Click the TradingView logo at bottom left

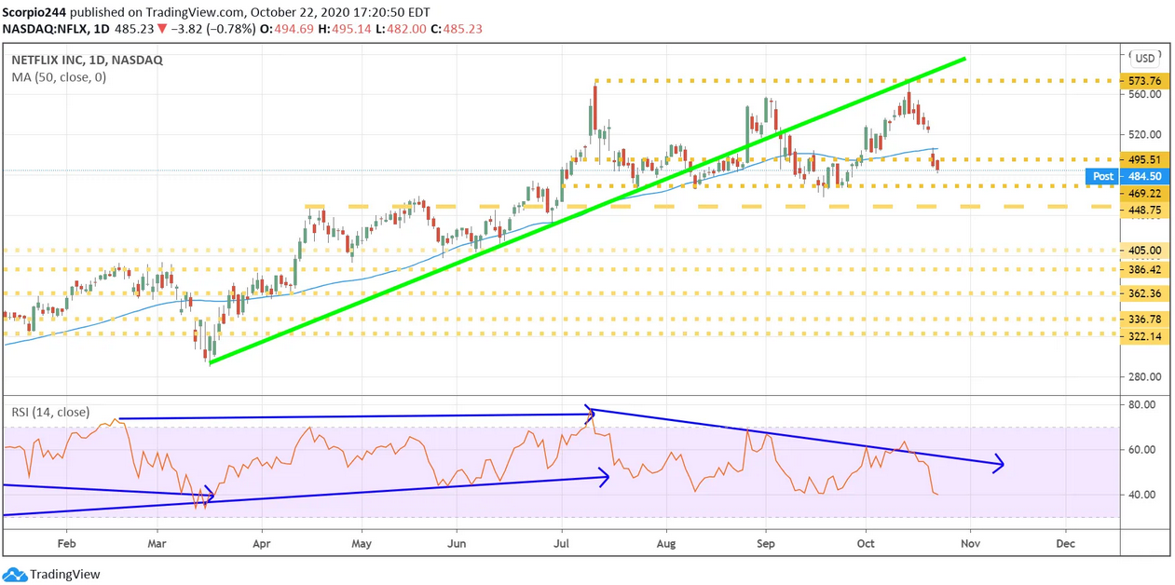click(51, 574)
